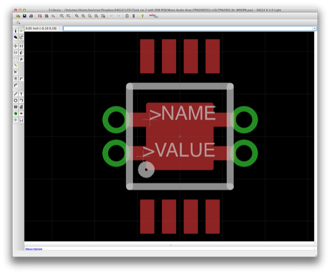Open Help with the question mark icon
The image size is (330, 274).
(142, 16)
